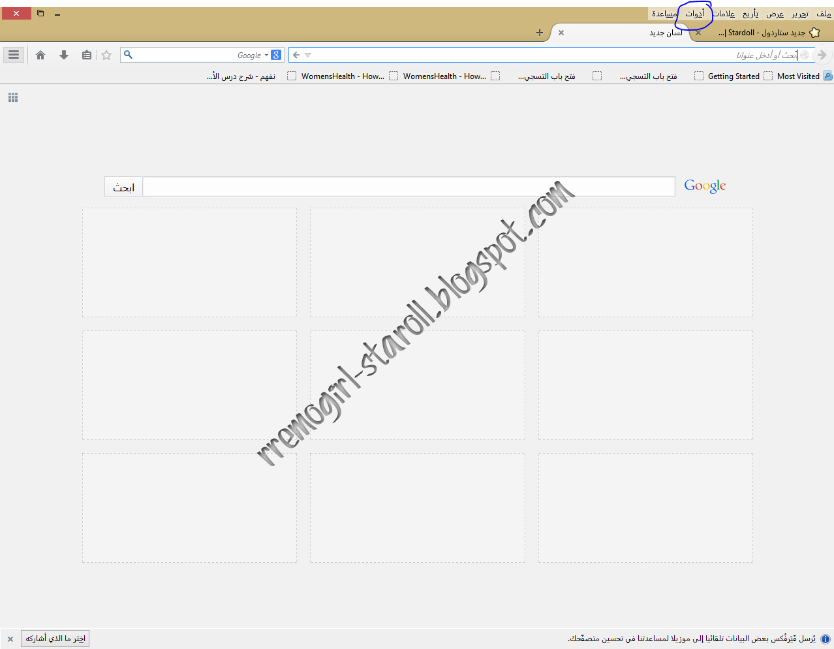Click the magnifier in the toolbar search box
The width and height of the screenshot is (834, 649).
[129, 55]
